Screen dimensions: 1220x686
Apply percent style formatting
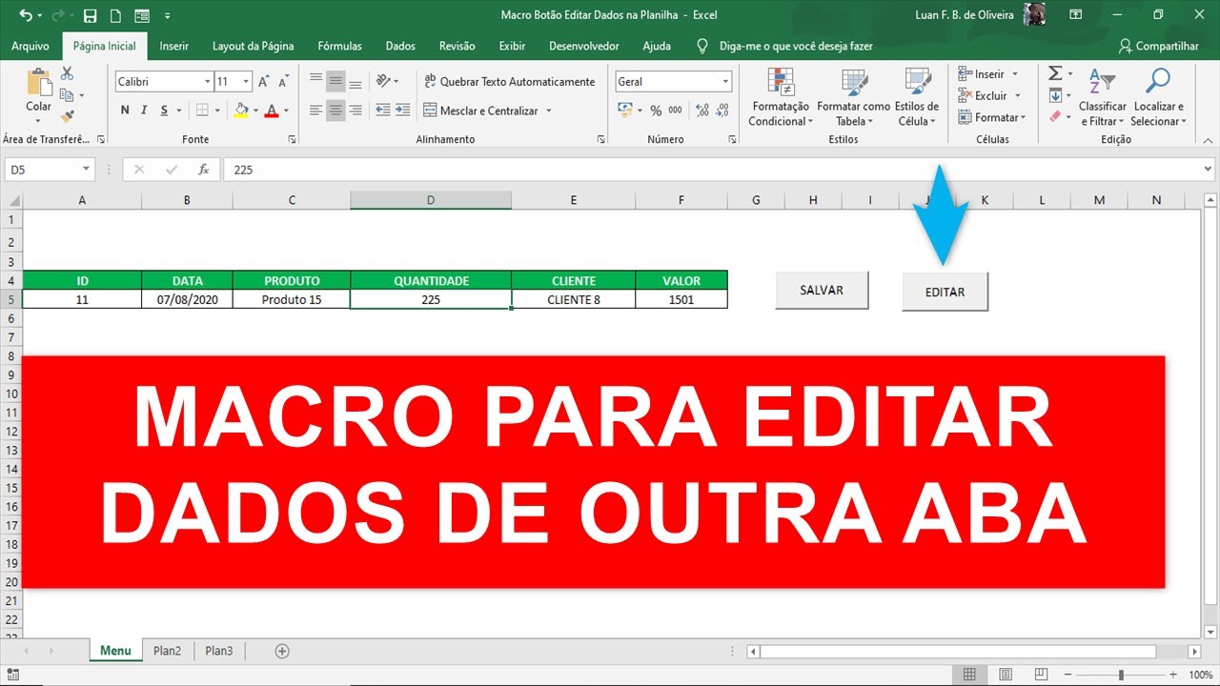tap(656, 111)
